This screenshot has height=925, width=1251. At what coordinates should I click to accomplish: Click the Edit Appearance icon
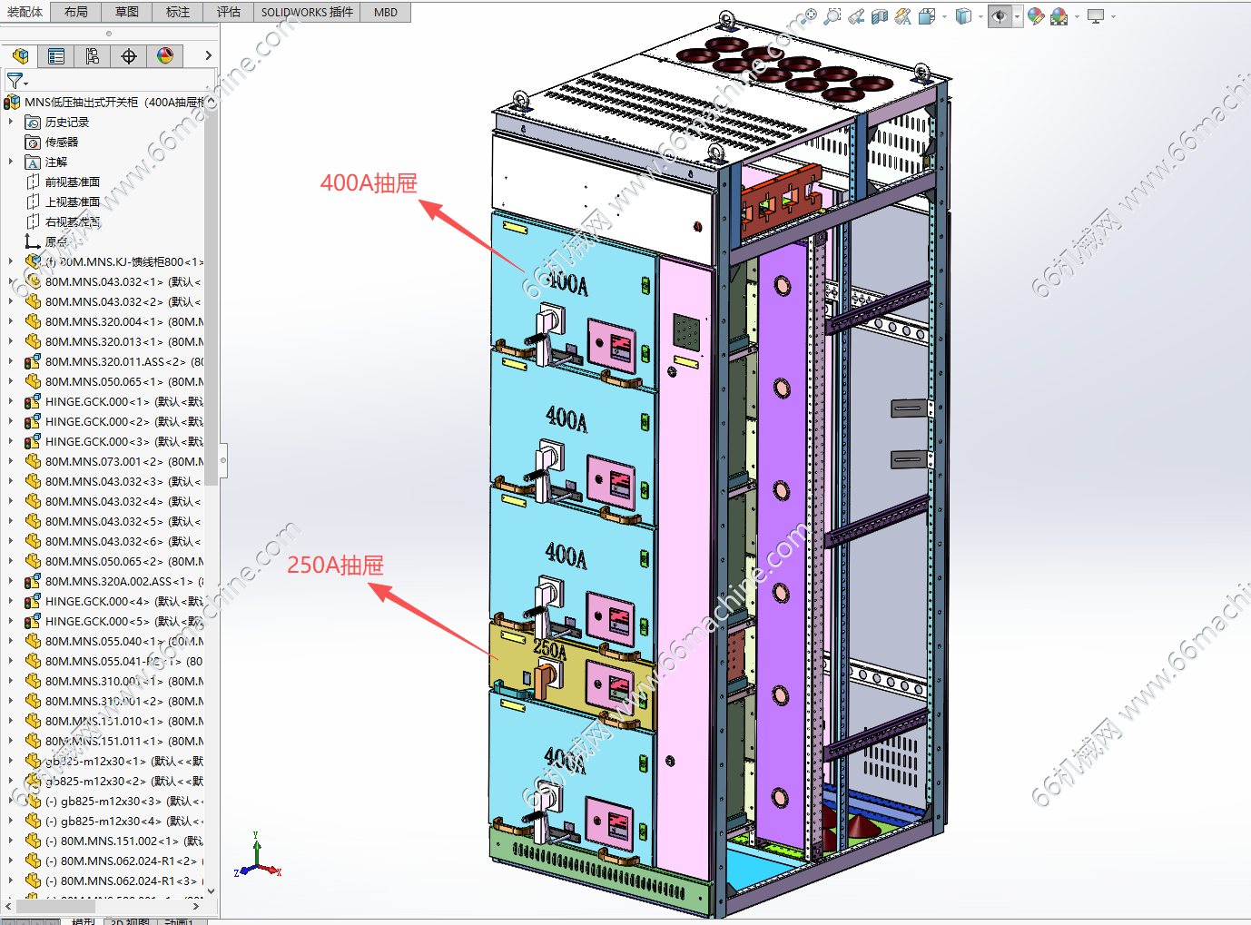pyautogui.click(x=1036, y=16)
